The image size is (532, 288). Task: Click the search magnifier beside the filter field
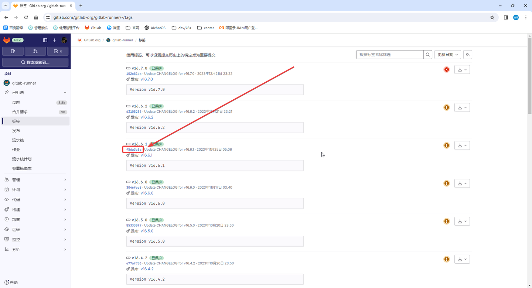(427, 54)
